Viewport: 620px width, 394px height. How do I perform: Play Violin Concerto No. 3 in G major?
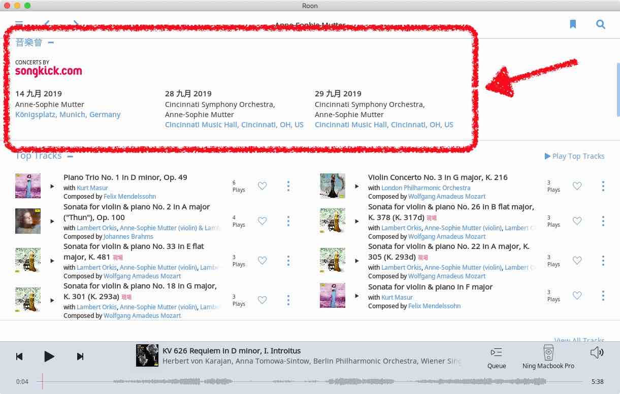tap(356, 187)
